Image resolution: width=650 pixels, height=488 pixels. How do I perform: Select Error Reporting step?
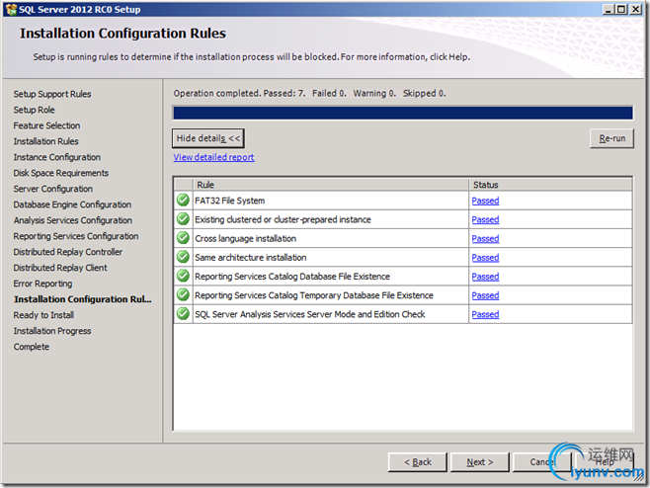pyautogui.click(x=42, y=284)
